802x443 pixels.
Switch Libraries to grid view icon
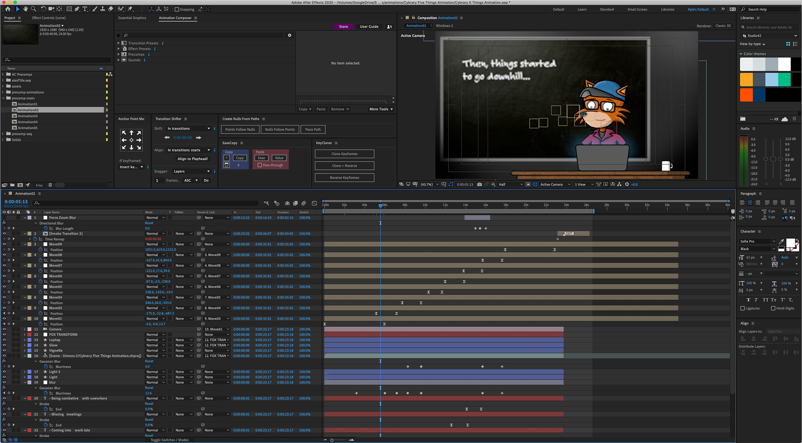coord(788,44)
